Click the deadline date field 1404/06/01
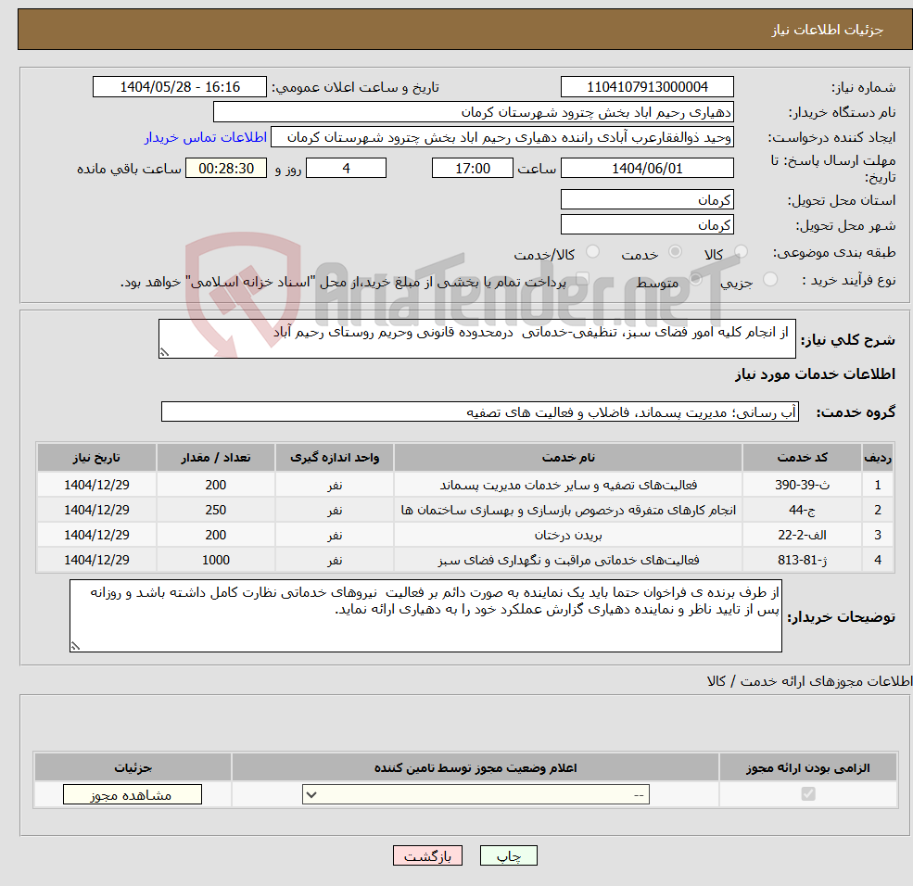 pos(647,169)
